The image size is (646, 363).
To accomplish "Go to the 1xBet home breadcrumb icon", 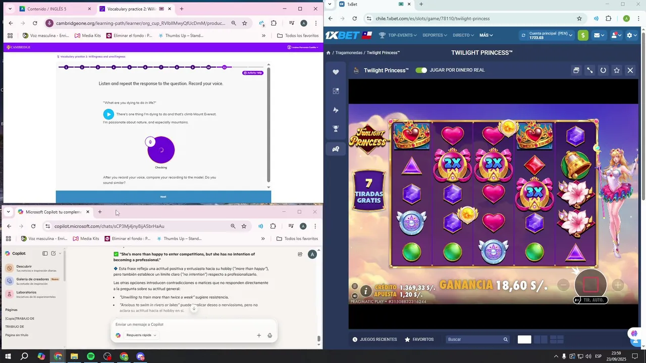I will (x=328, y=52).
